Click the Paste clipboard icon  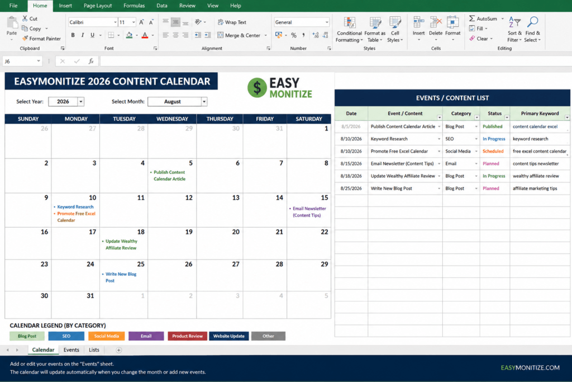point(12,22)
